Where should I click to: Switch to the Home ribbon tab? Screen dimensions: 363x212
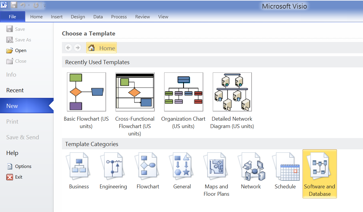pos(36,17)
